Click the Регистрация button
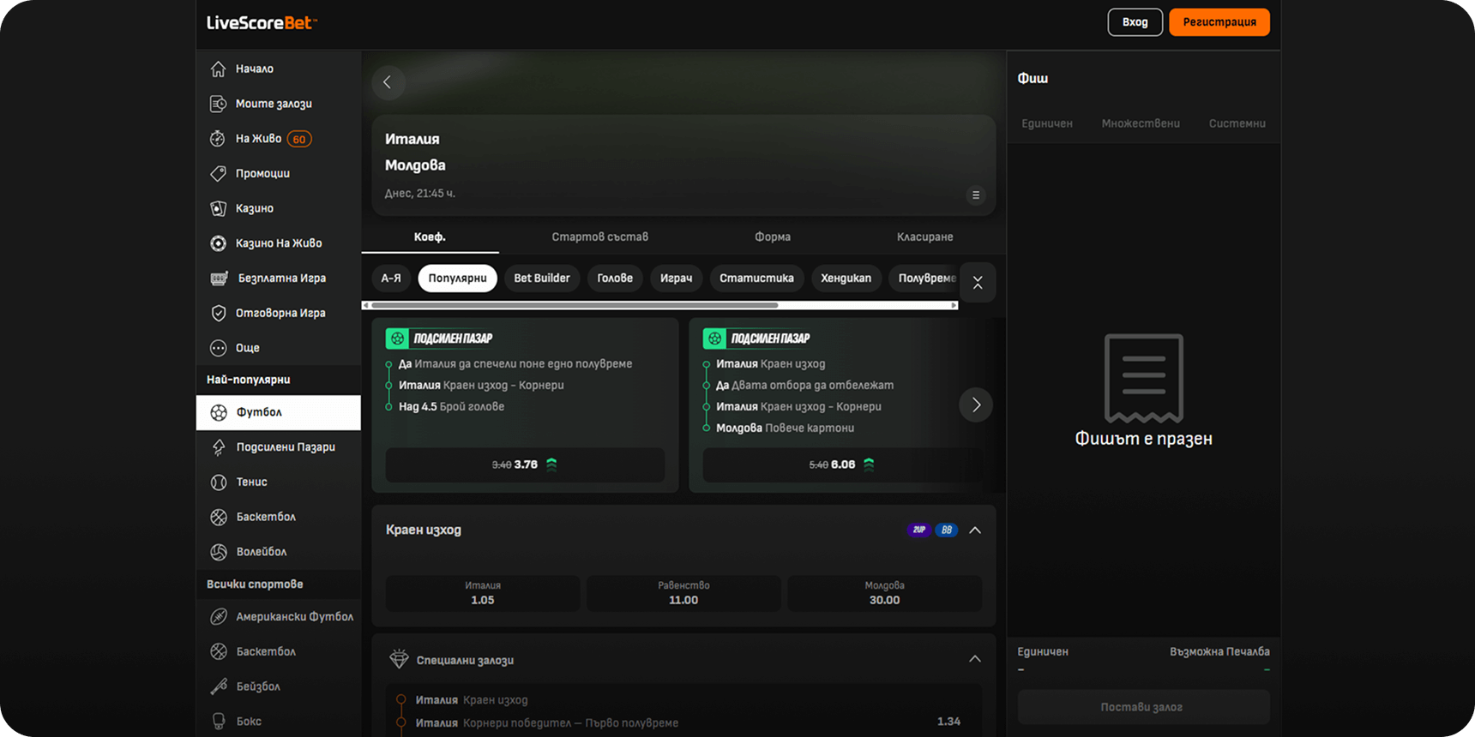 tap(1219, 22)
